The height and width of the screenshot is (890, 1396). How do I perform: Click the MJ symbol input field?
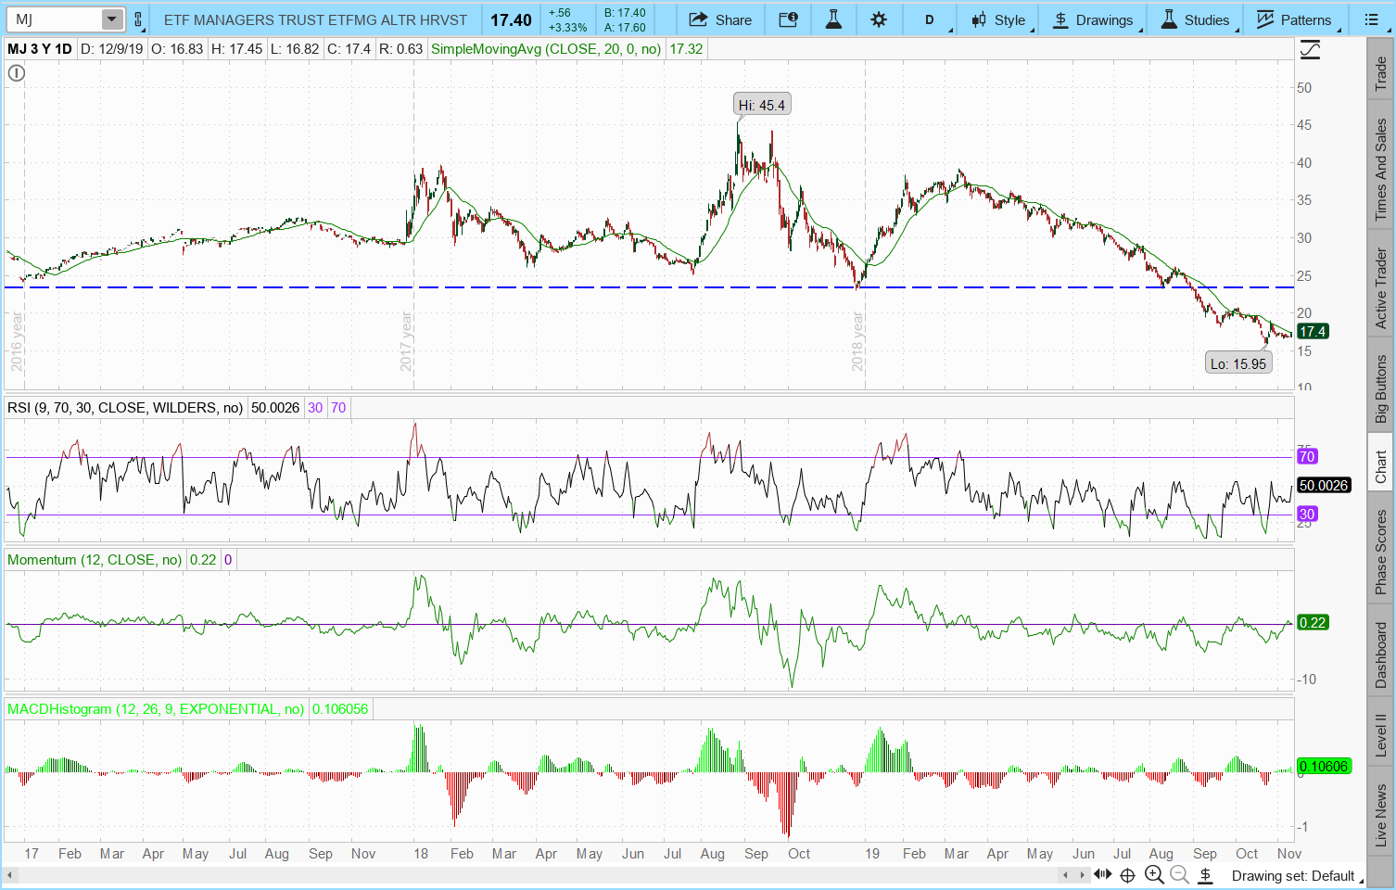click(x=54, y=19)
